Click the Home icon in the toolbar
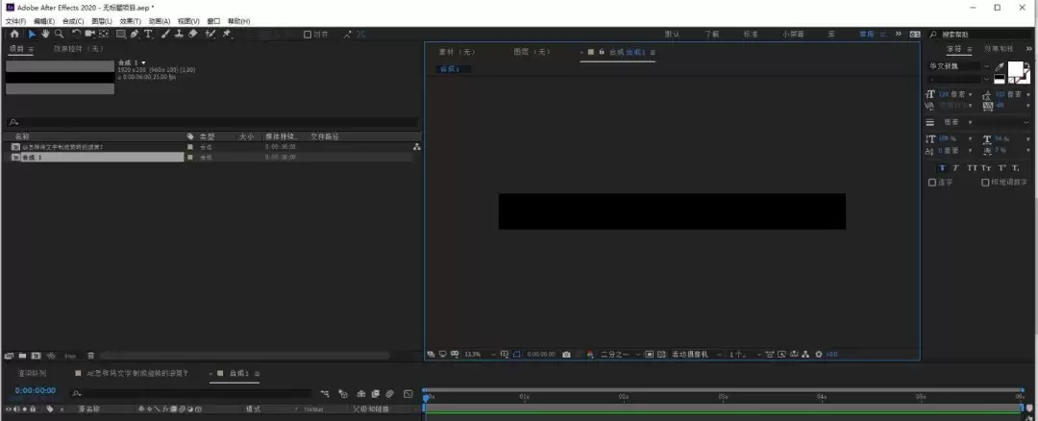Image resolution: width=1038 pixels, height=421 pixels. (x=14, y=34)
